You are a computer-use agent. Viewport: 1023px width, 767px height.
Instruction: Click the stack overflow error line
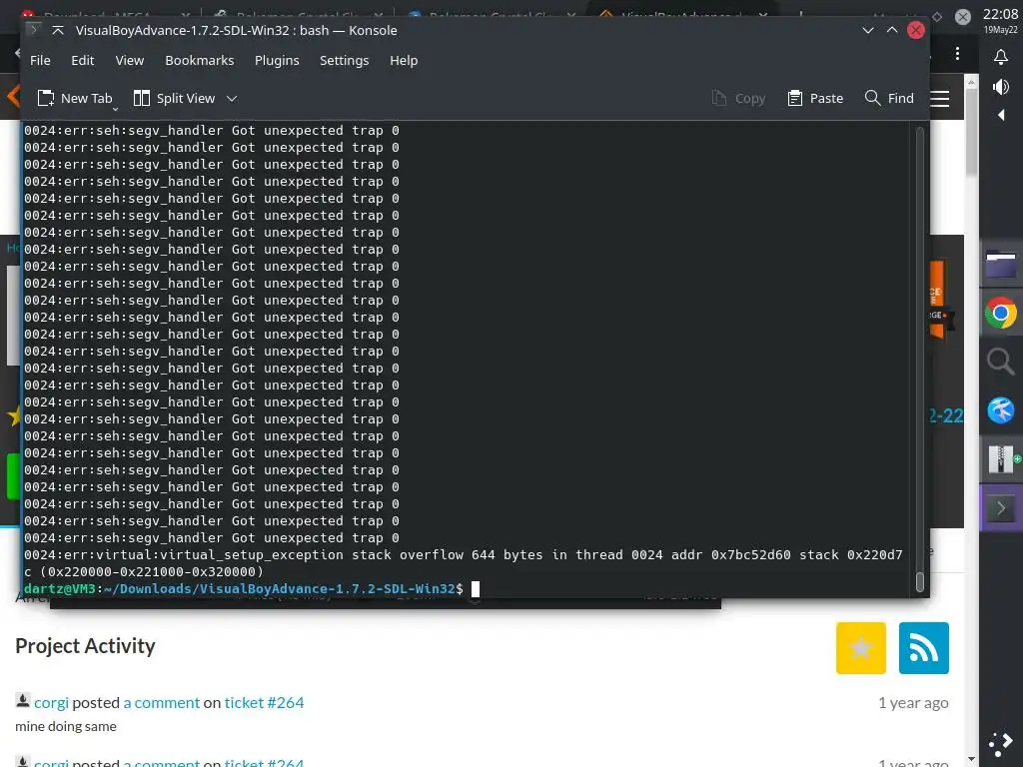tap(464, 563)
